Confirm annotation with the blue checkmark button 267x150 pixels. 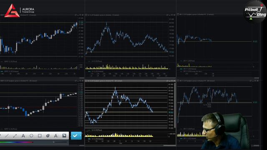coord(75,135)
